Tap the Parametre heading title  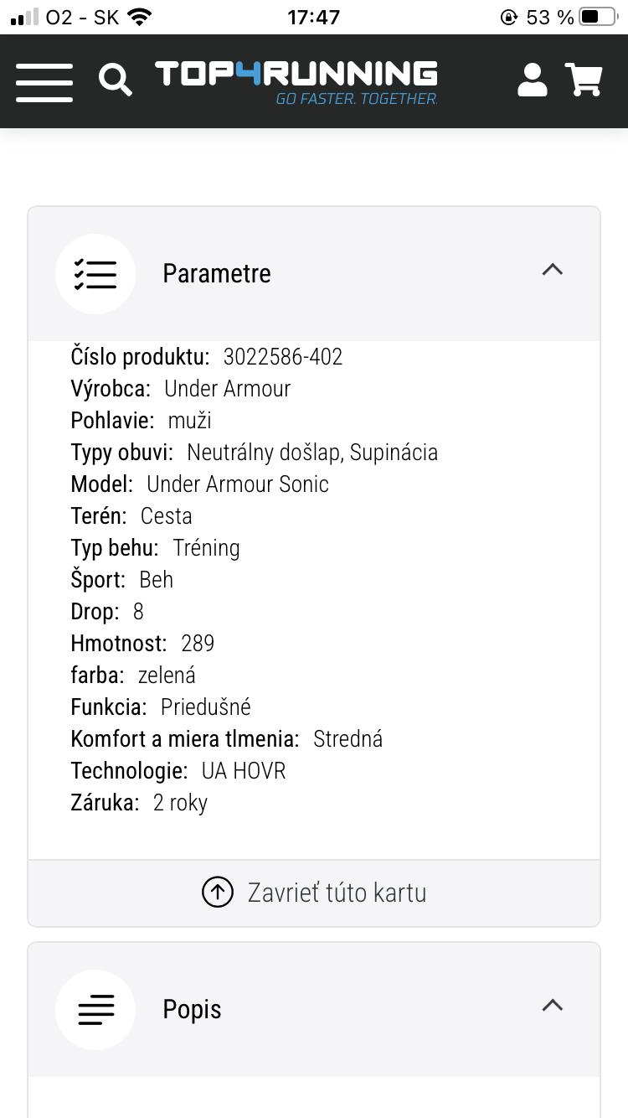(x=217, y=274)
